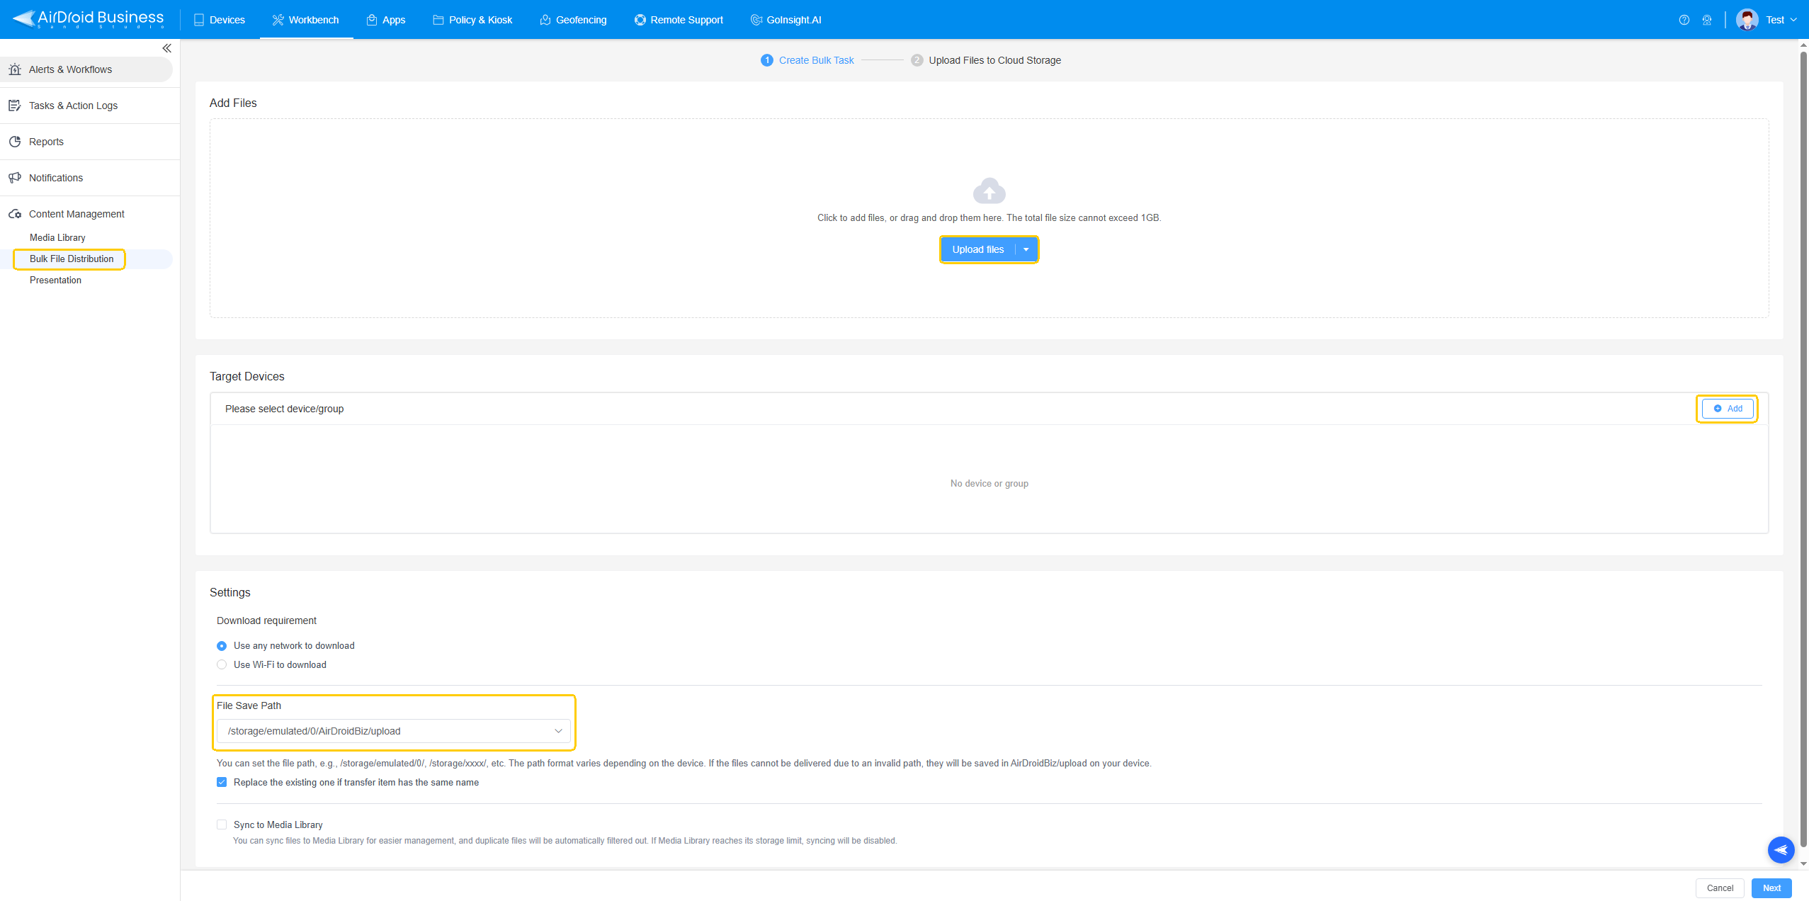The width and height of the screenshot is (1809, 901).
Task: Click the support headset icon in header
Action: click(1707, 20)
